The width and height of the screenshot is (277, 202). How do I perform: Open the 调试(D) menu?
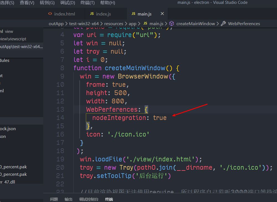(68, 3)
